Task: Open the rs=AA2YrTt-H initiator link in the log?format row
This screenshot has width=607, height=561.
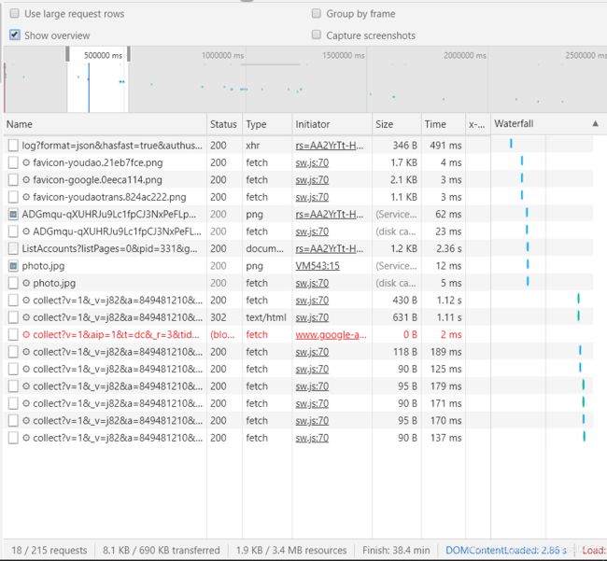Action: 330,146
